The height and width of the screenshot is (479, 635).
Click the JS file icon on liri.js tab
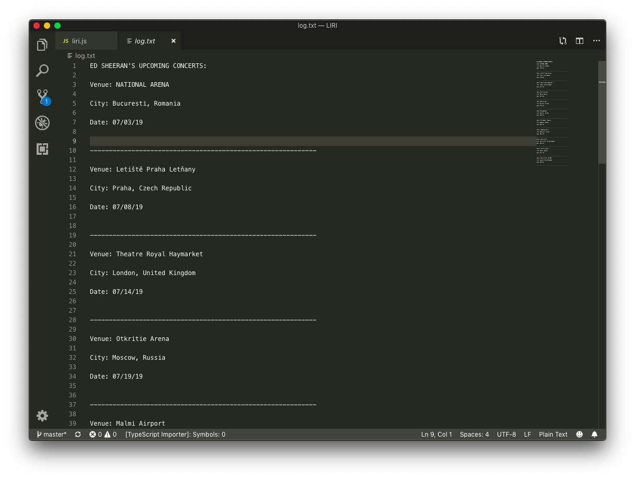[66, 41]
